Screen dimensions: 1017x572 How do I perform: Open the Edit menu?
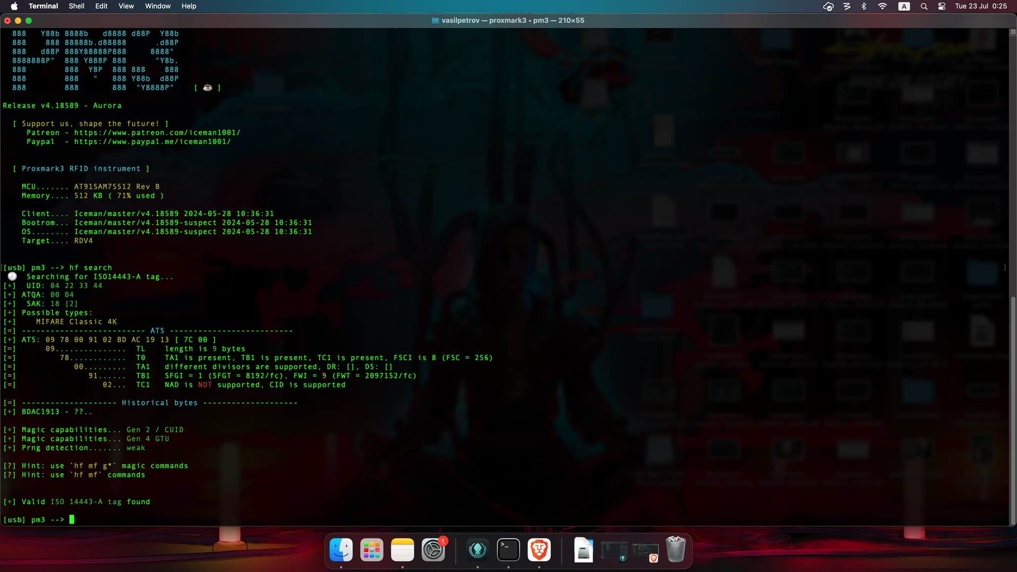pos(101,6)
